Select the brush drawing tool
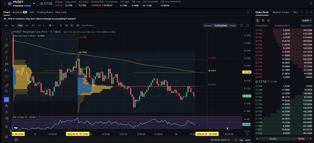 pos(6,52)
